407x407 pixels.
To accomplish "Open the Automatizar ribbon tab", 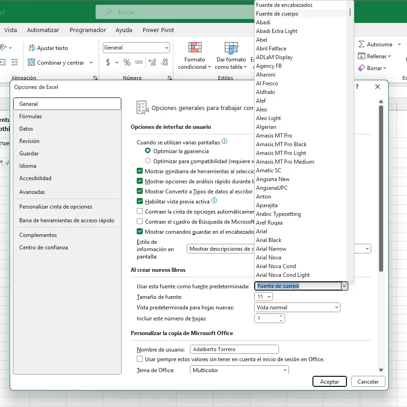I will (43, 30).
